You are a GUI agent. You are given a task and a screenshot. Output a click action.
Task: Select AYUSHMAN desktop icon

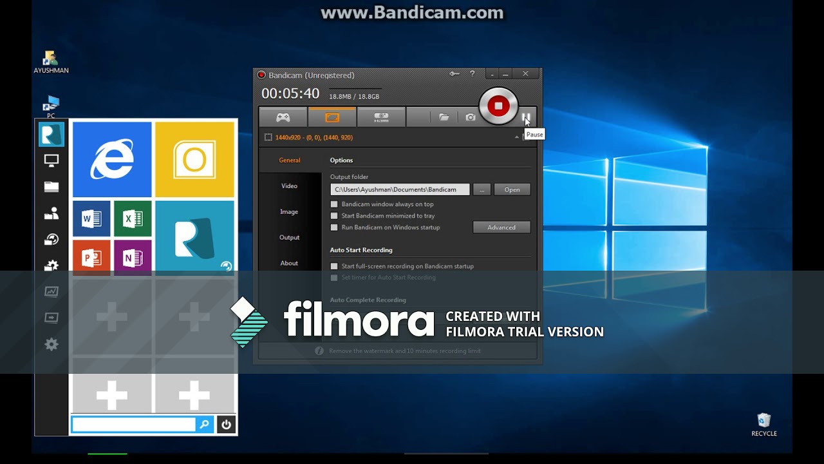tap(51, 62)
